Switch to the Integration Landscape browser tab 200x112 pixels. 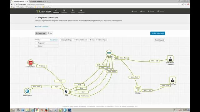pyautogui.click(x=20, y=1)
